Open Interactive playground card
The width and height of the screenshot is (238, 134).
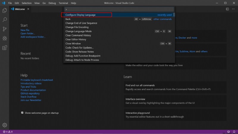pyautogui.click(x=175, y=115)
